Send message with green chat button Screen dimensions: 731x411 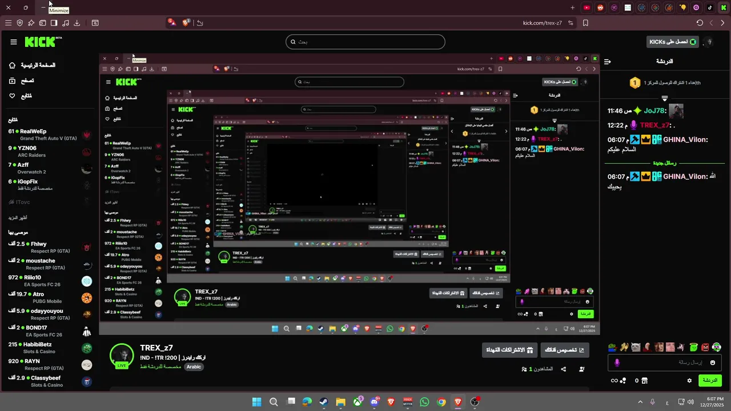(710, 380)
